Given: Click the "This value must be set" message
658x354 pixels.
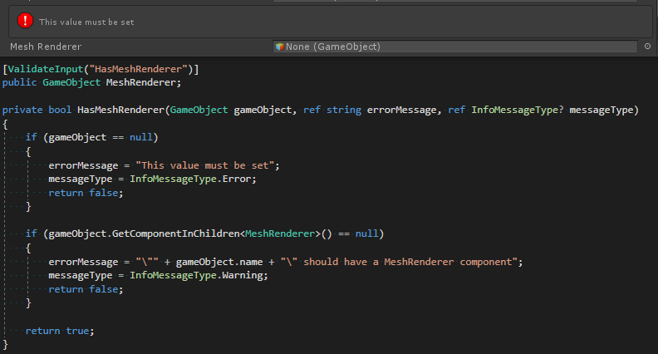Looking at the screenshot, I should 86,22.
